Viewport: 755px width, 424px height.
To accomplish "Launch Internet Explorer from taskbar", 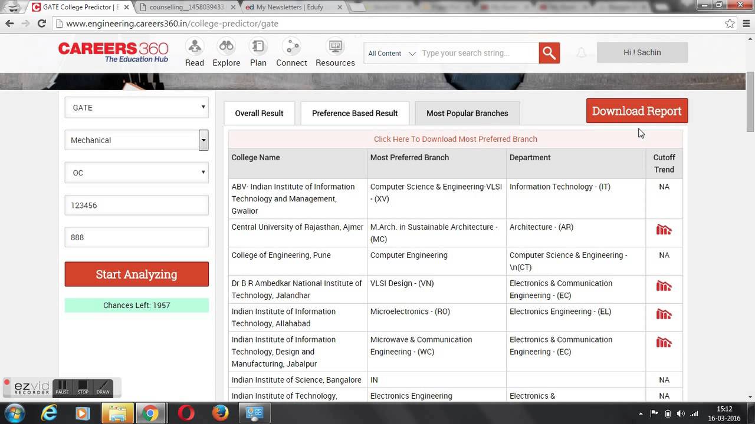I will click(x=50, y=413).
